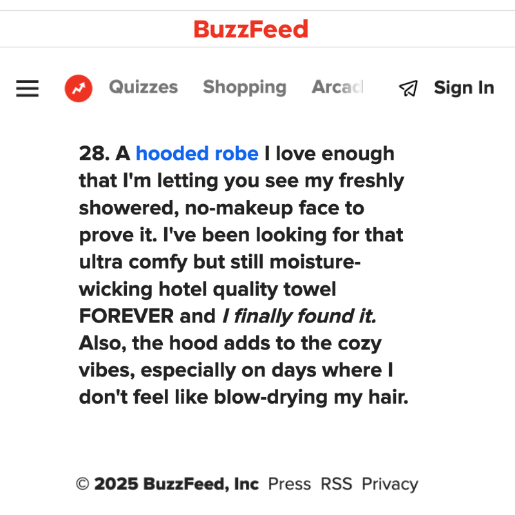
Task: Open the Press footer link
Action: tap(289, 484)
